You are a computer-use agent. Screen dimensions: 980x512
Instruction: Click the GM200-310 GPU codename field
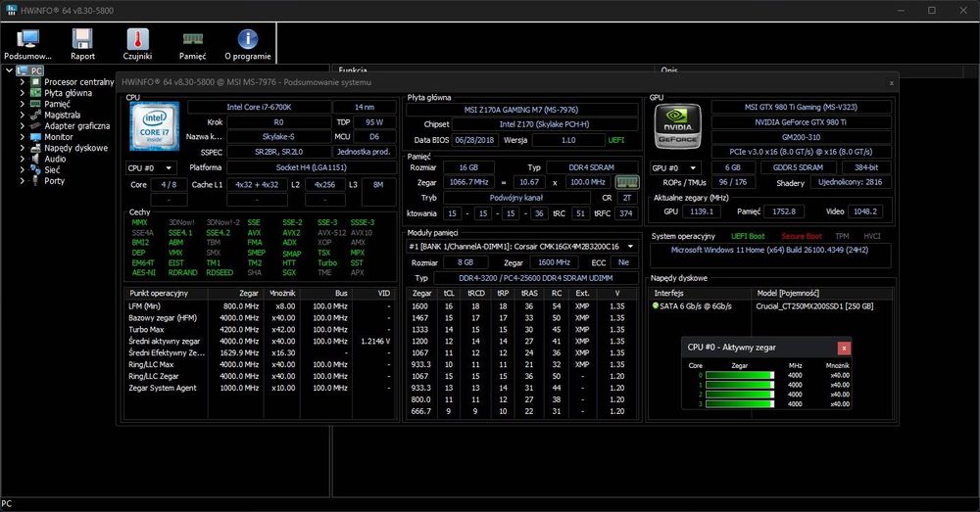801,137
